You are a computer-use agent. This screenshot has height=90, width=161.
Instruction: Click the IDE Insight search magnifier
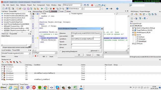[x=131, y=5]
